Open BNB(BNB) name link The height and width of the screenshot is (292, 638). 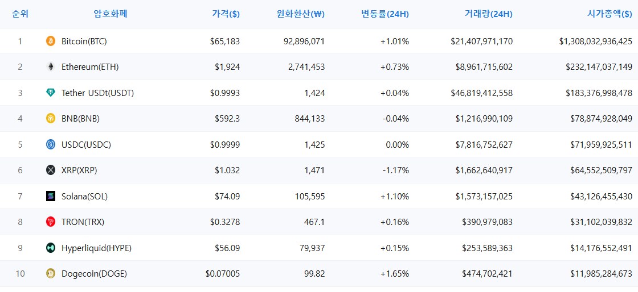[80, 119]
